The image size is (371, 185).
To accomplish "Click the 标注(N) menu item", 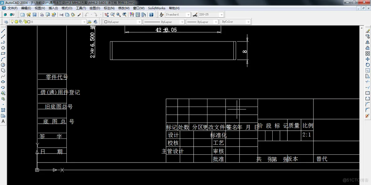I will coord(109,8).
